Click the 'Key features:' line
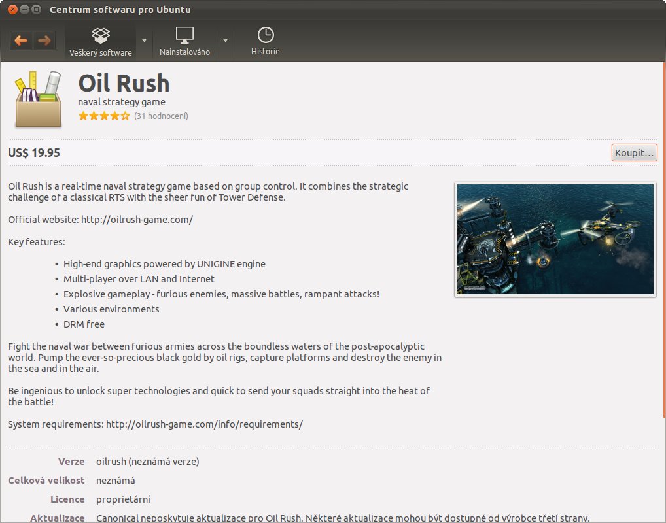666x523 pixels. (37, 242)
